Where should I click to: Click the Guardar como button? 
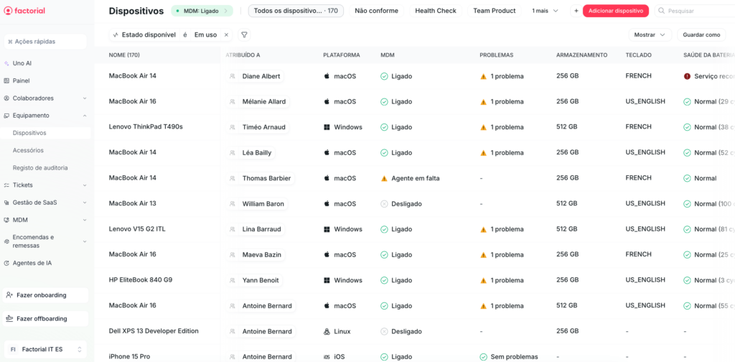[x=701, y=34]
